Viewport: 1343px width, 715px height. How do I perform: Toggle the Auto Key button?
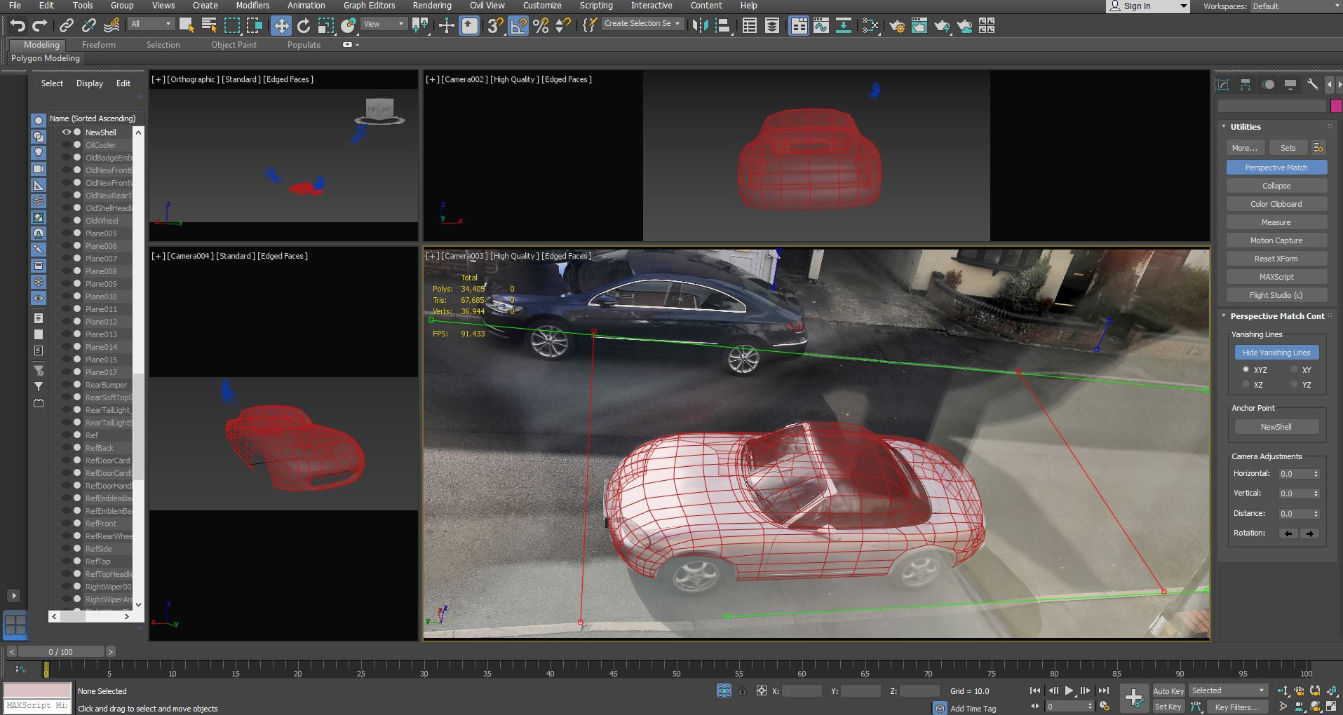pos(1168,691)
